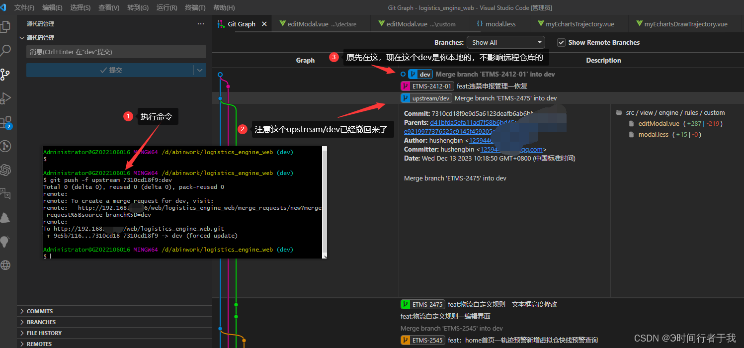Screen dimensions: 744x348
Task: Select commit 'Merge branch ETMS-2545 into dev'
Action: (x=452, y=328)
